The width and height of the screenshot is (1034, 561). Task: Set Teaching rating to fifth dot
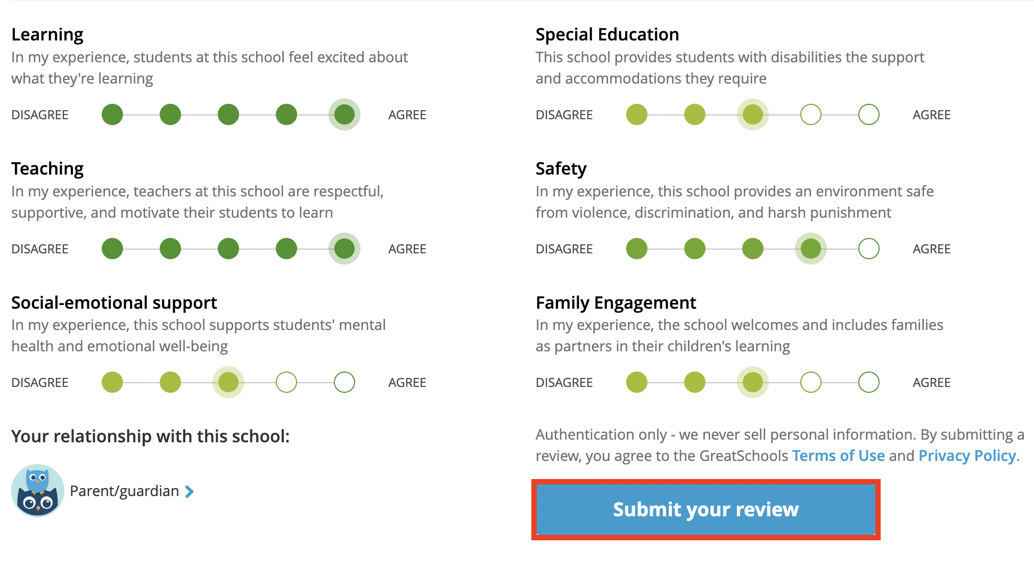[x=344, y=249]
